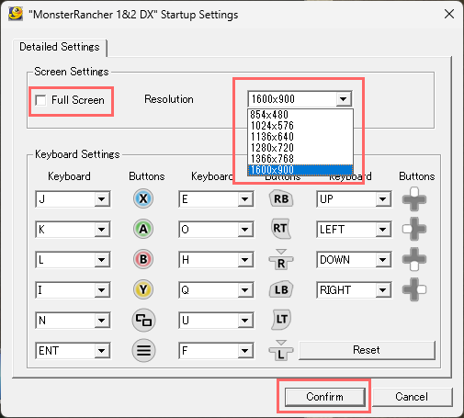
Task: Choose 1280x720 resolution option
Action: 300,148
